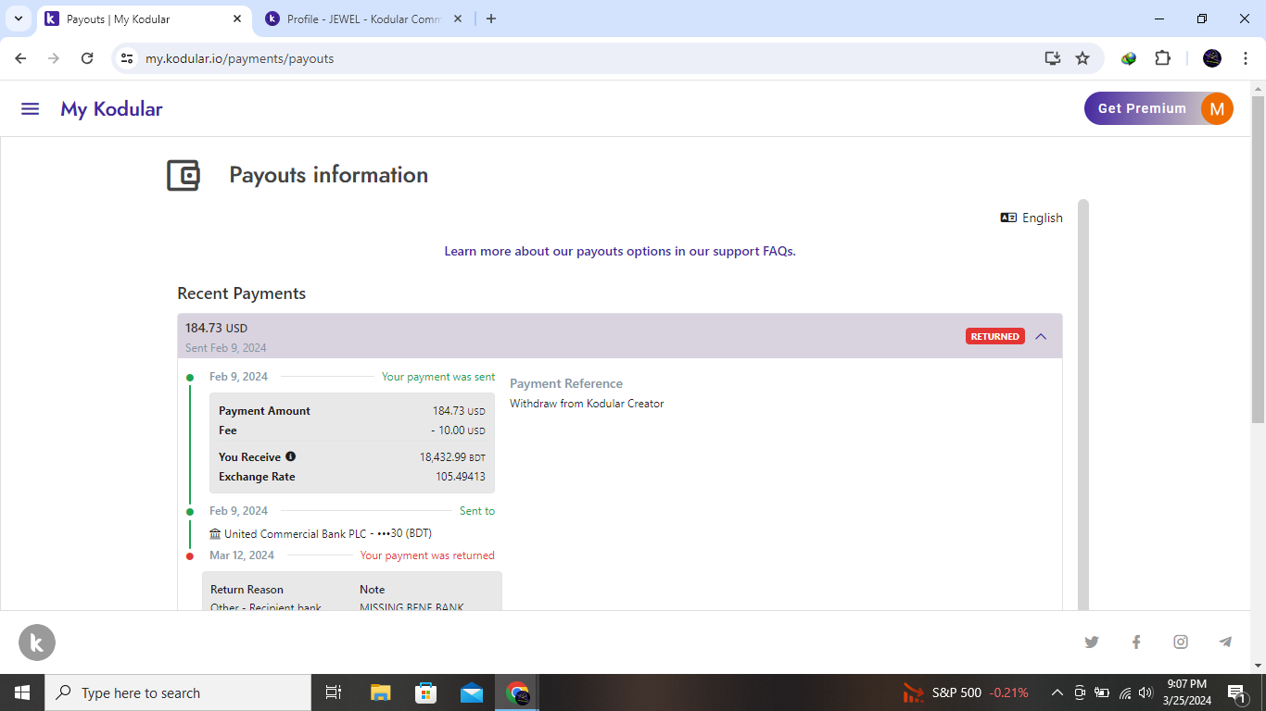Click the Recent Payments heading
This screenshot has height=711, width=1266.
click(241, 293)
